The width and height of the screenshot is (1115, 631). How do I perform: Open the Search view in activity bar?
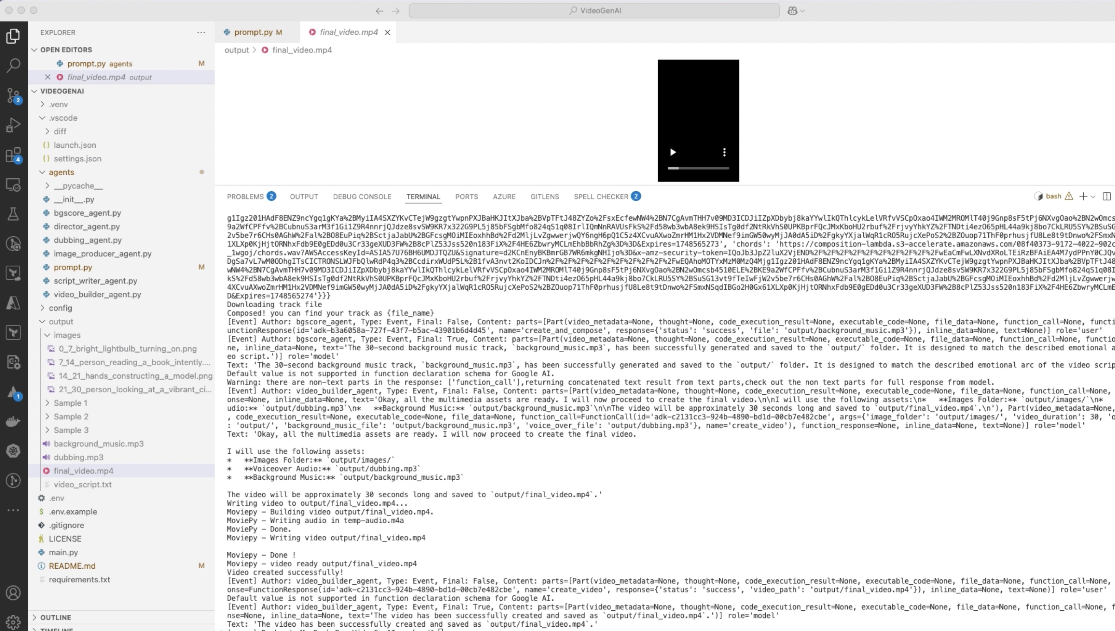(x=13, y=65)
